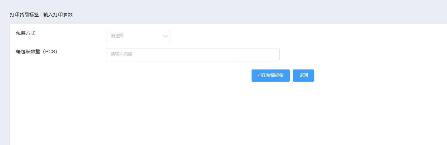Click the 请输入内容 placeholder text
The width and height of the screenshot is (447, 145).
(121, 54)
